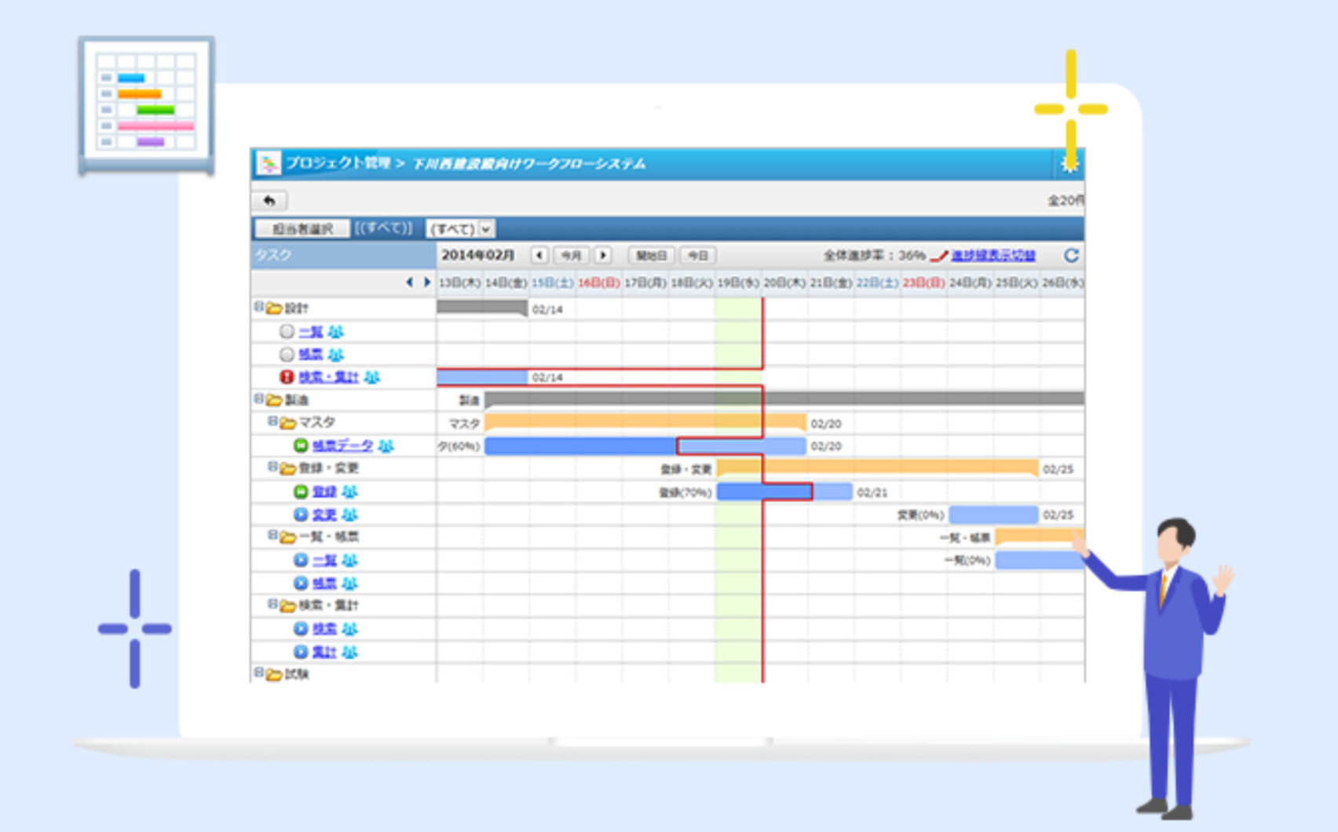Open the (すべて) filter dropdown
This screenshot has width=1338, height=832.
pyautogui.click(x=460, y=229)
